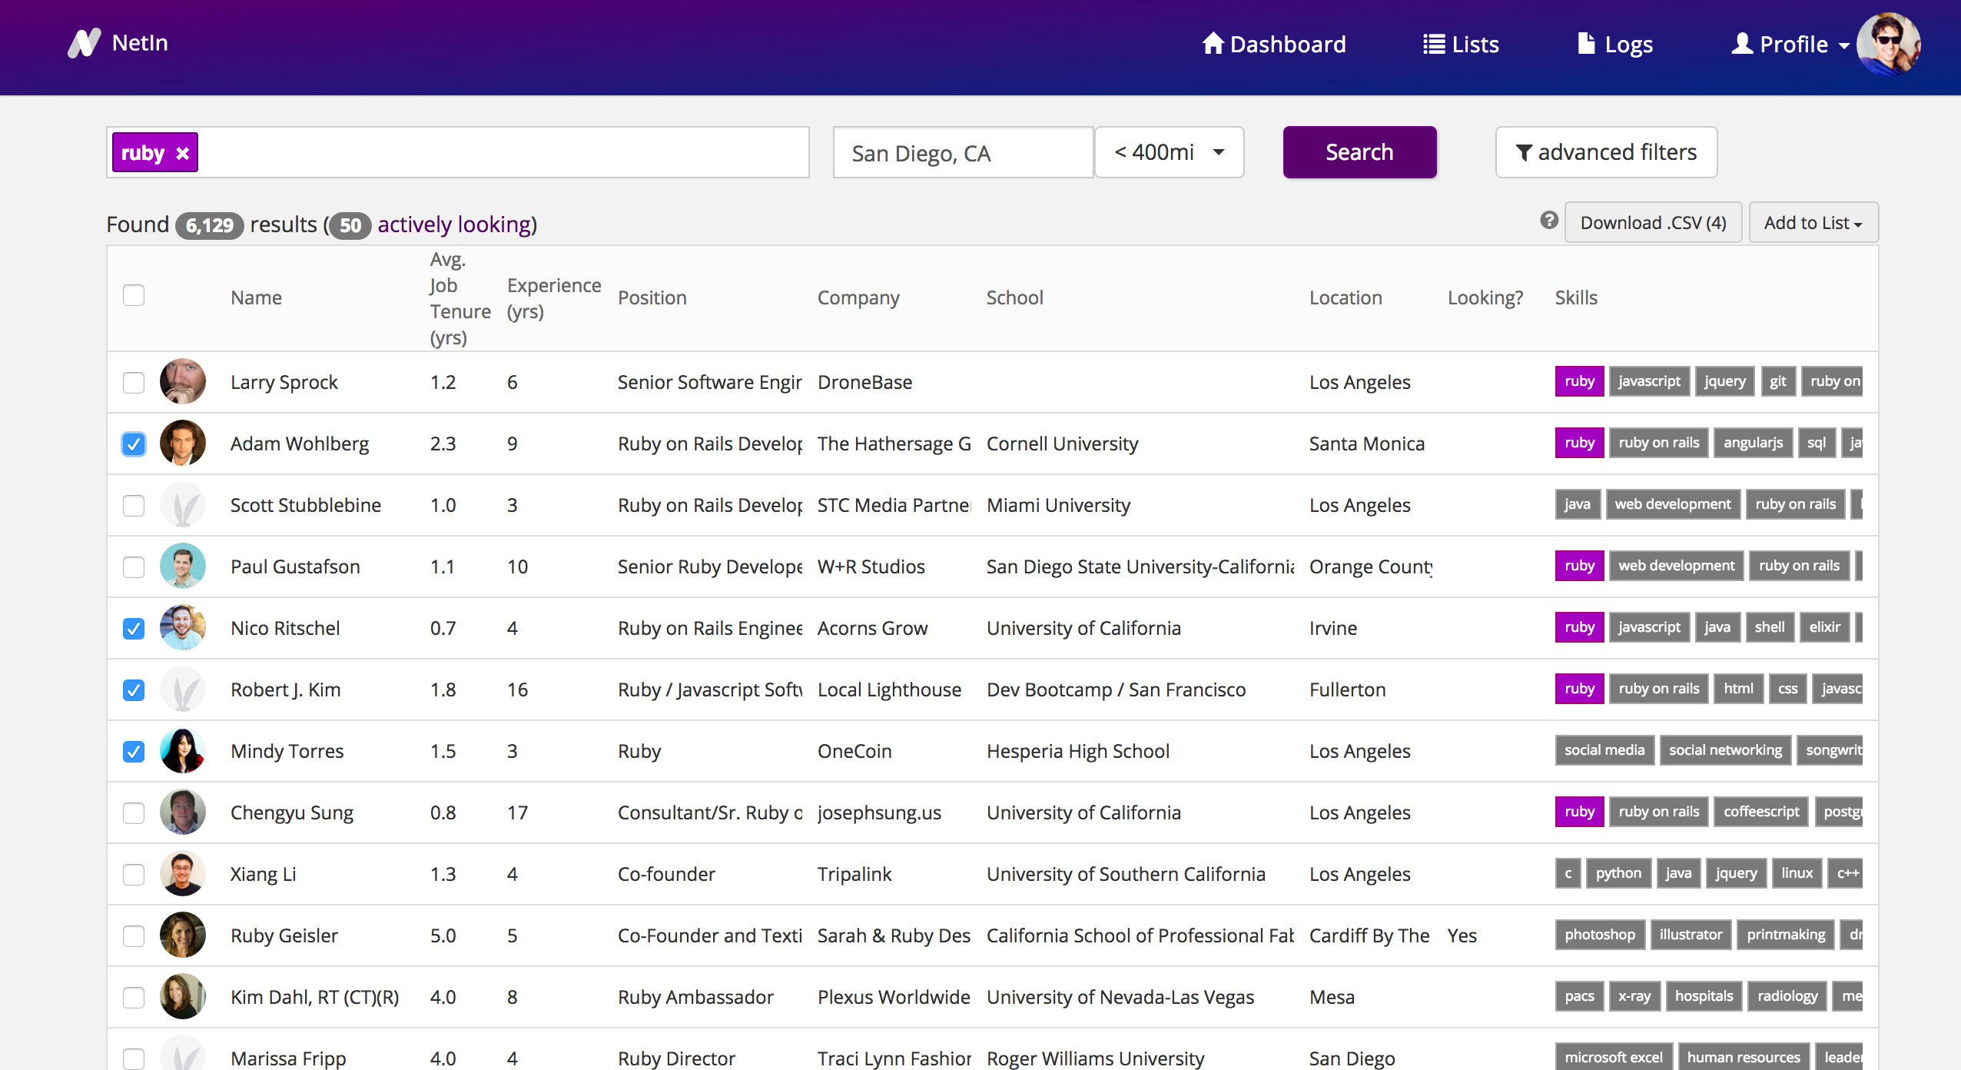This screenshot has height=1070, width=1961.
Task: Expand the Add to List dropdown
Action: click(1813, 223)
